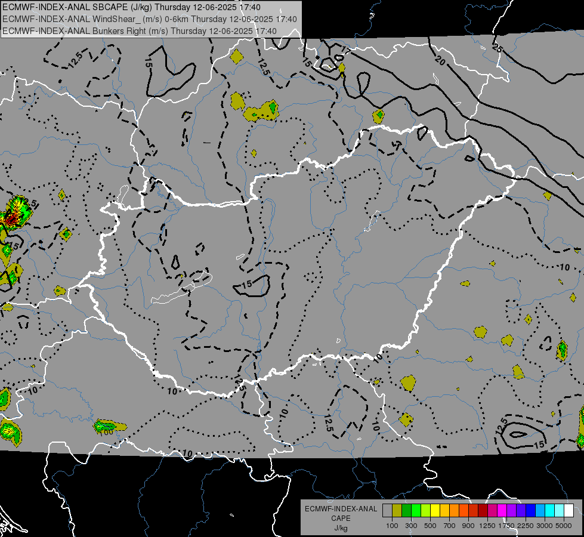
Task: Select the magenta legend swatch
Action: pos(502,511)
